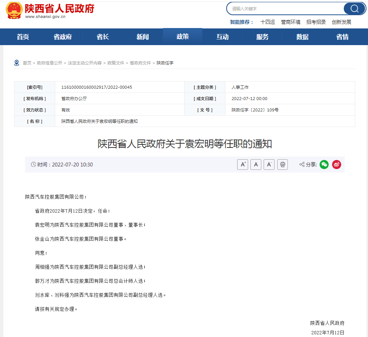Click the search magnifier icon
This screenshot has height=337, width=368.
[x=354, y=8]
